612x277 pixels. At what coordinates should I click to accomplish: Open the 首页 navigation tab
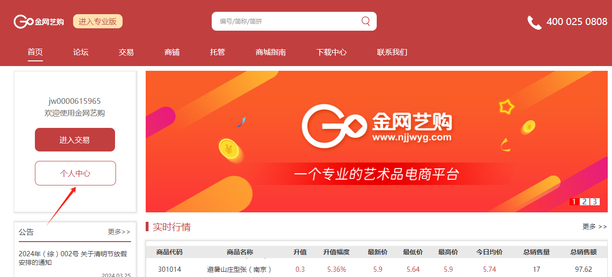[x=35, y=52]
